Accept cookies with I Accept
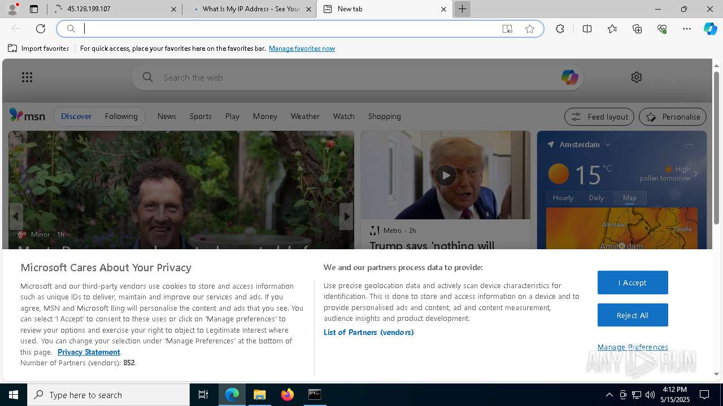The image size is (723, 406). pyautogui.click(x=633, y=283)
